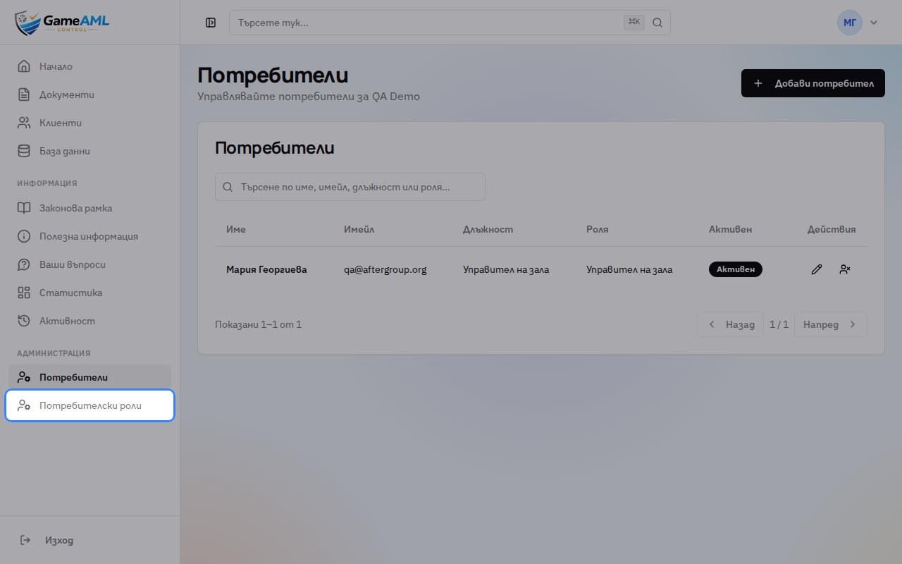Image resolution: width=902 pixels, height=564 pixels.
Task: Click the info icon beside Полезна информация
Action: (x=24, y=236)
